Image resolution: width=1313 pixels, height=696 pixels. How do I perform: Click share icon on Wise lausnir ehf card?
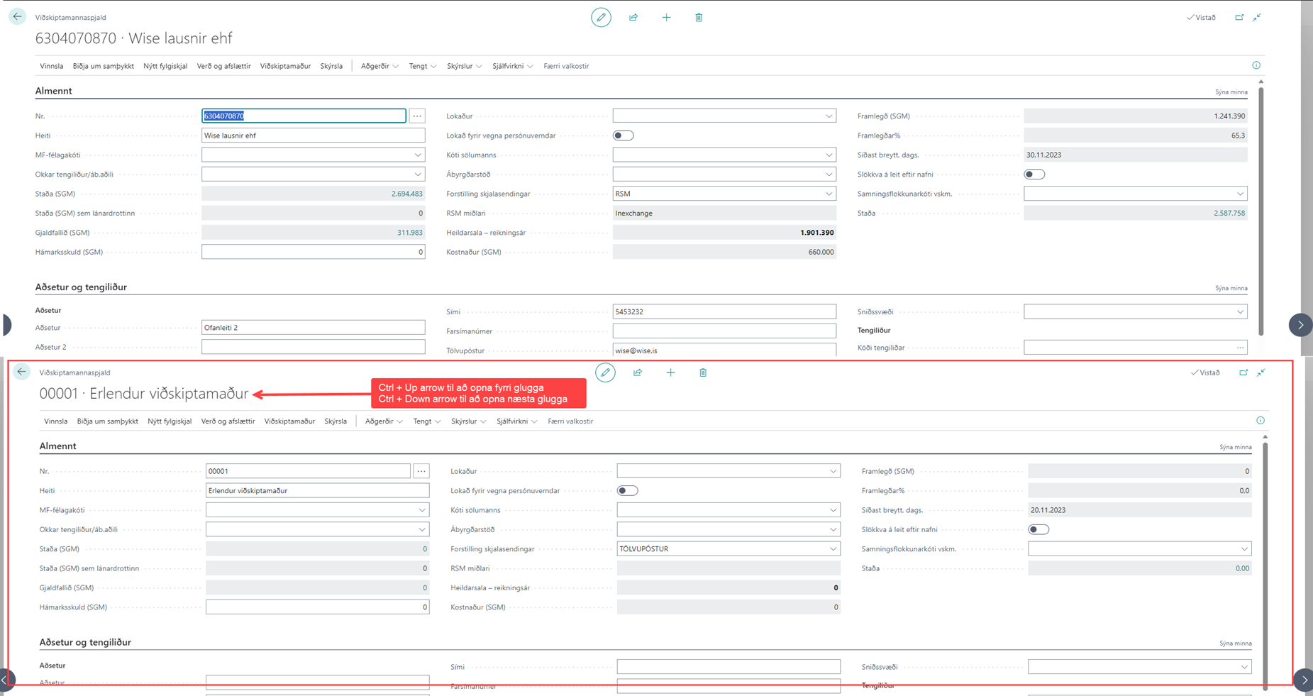[x=633, y=18]
